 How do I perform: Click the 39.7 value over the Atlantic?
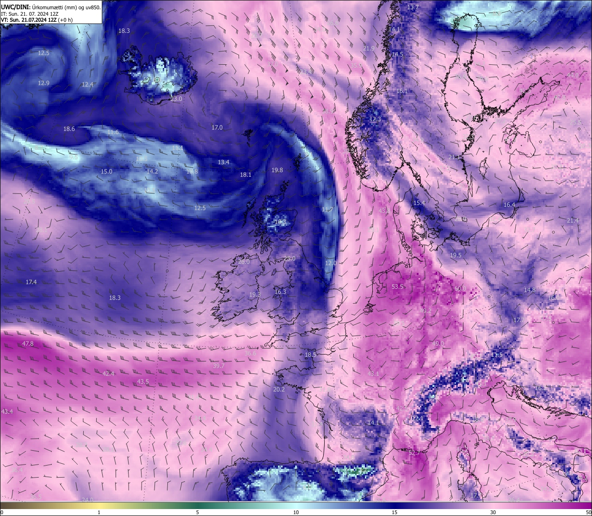(218, 366)
